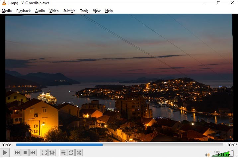Toggle fullscreen video mode
Screen dimensions: 238x158
[x=44, y=153]
